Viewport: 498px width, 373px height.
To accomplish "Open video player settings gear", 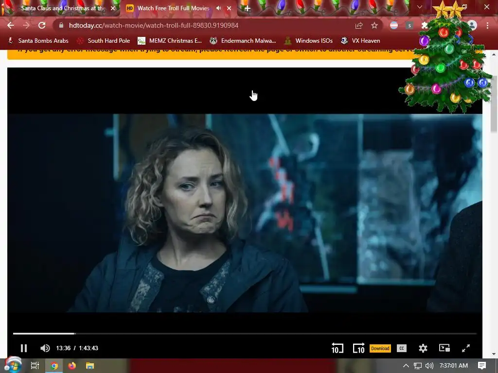I will click(423, 348).
